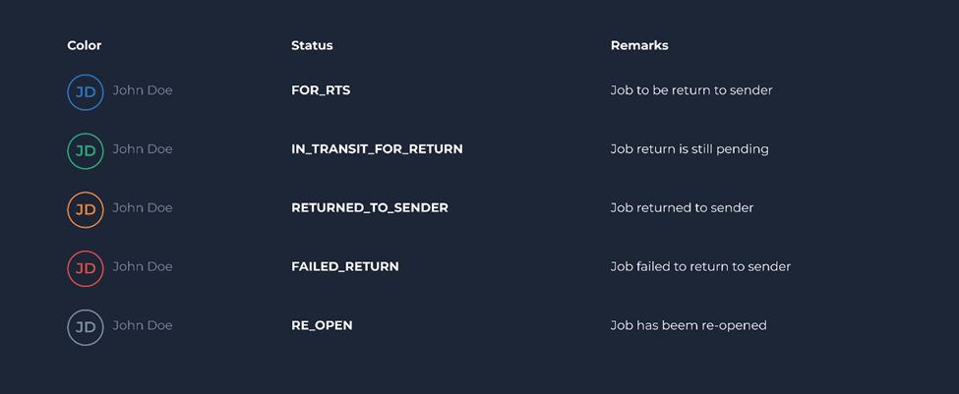
Task: Click remark 'Job return is still pending'
Action: pyautogui.click(x=689, y=149)
